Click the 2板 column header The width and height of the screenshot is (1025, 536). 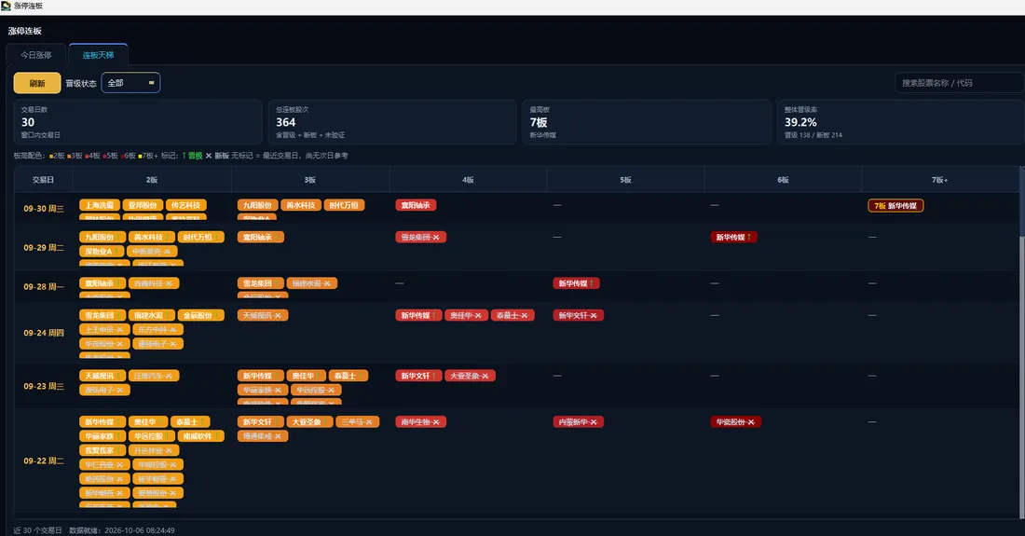(152, 180)
